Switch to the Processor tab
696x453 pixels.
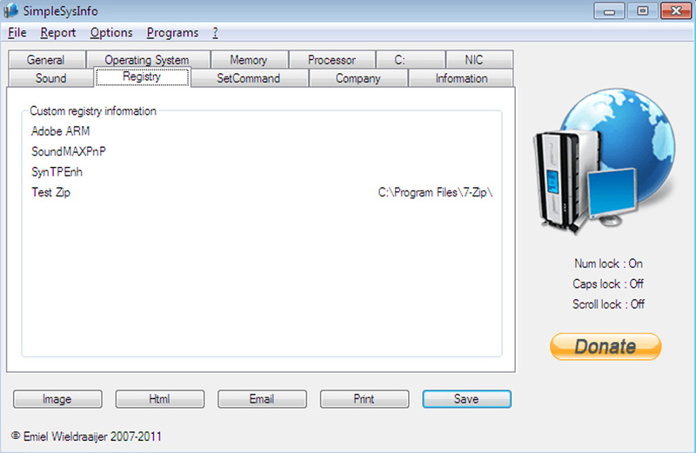[x=331, y=60]
